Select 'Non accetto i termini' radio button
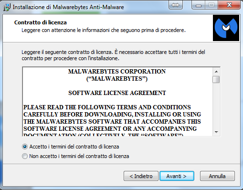The image size is (243, 190). coord(25,156)
